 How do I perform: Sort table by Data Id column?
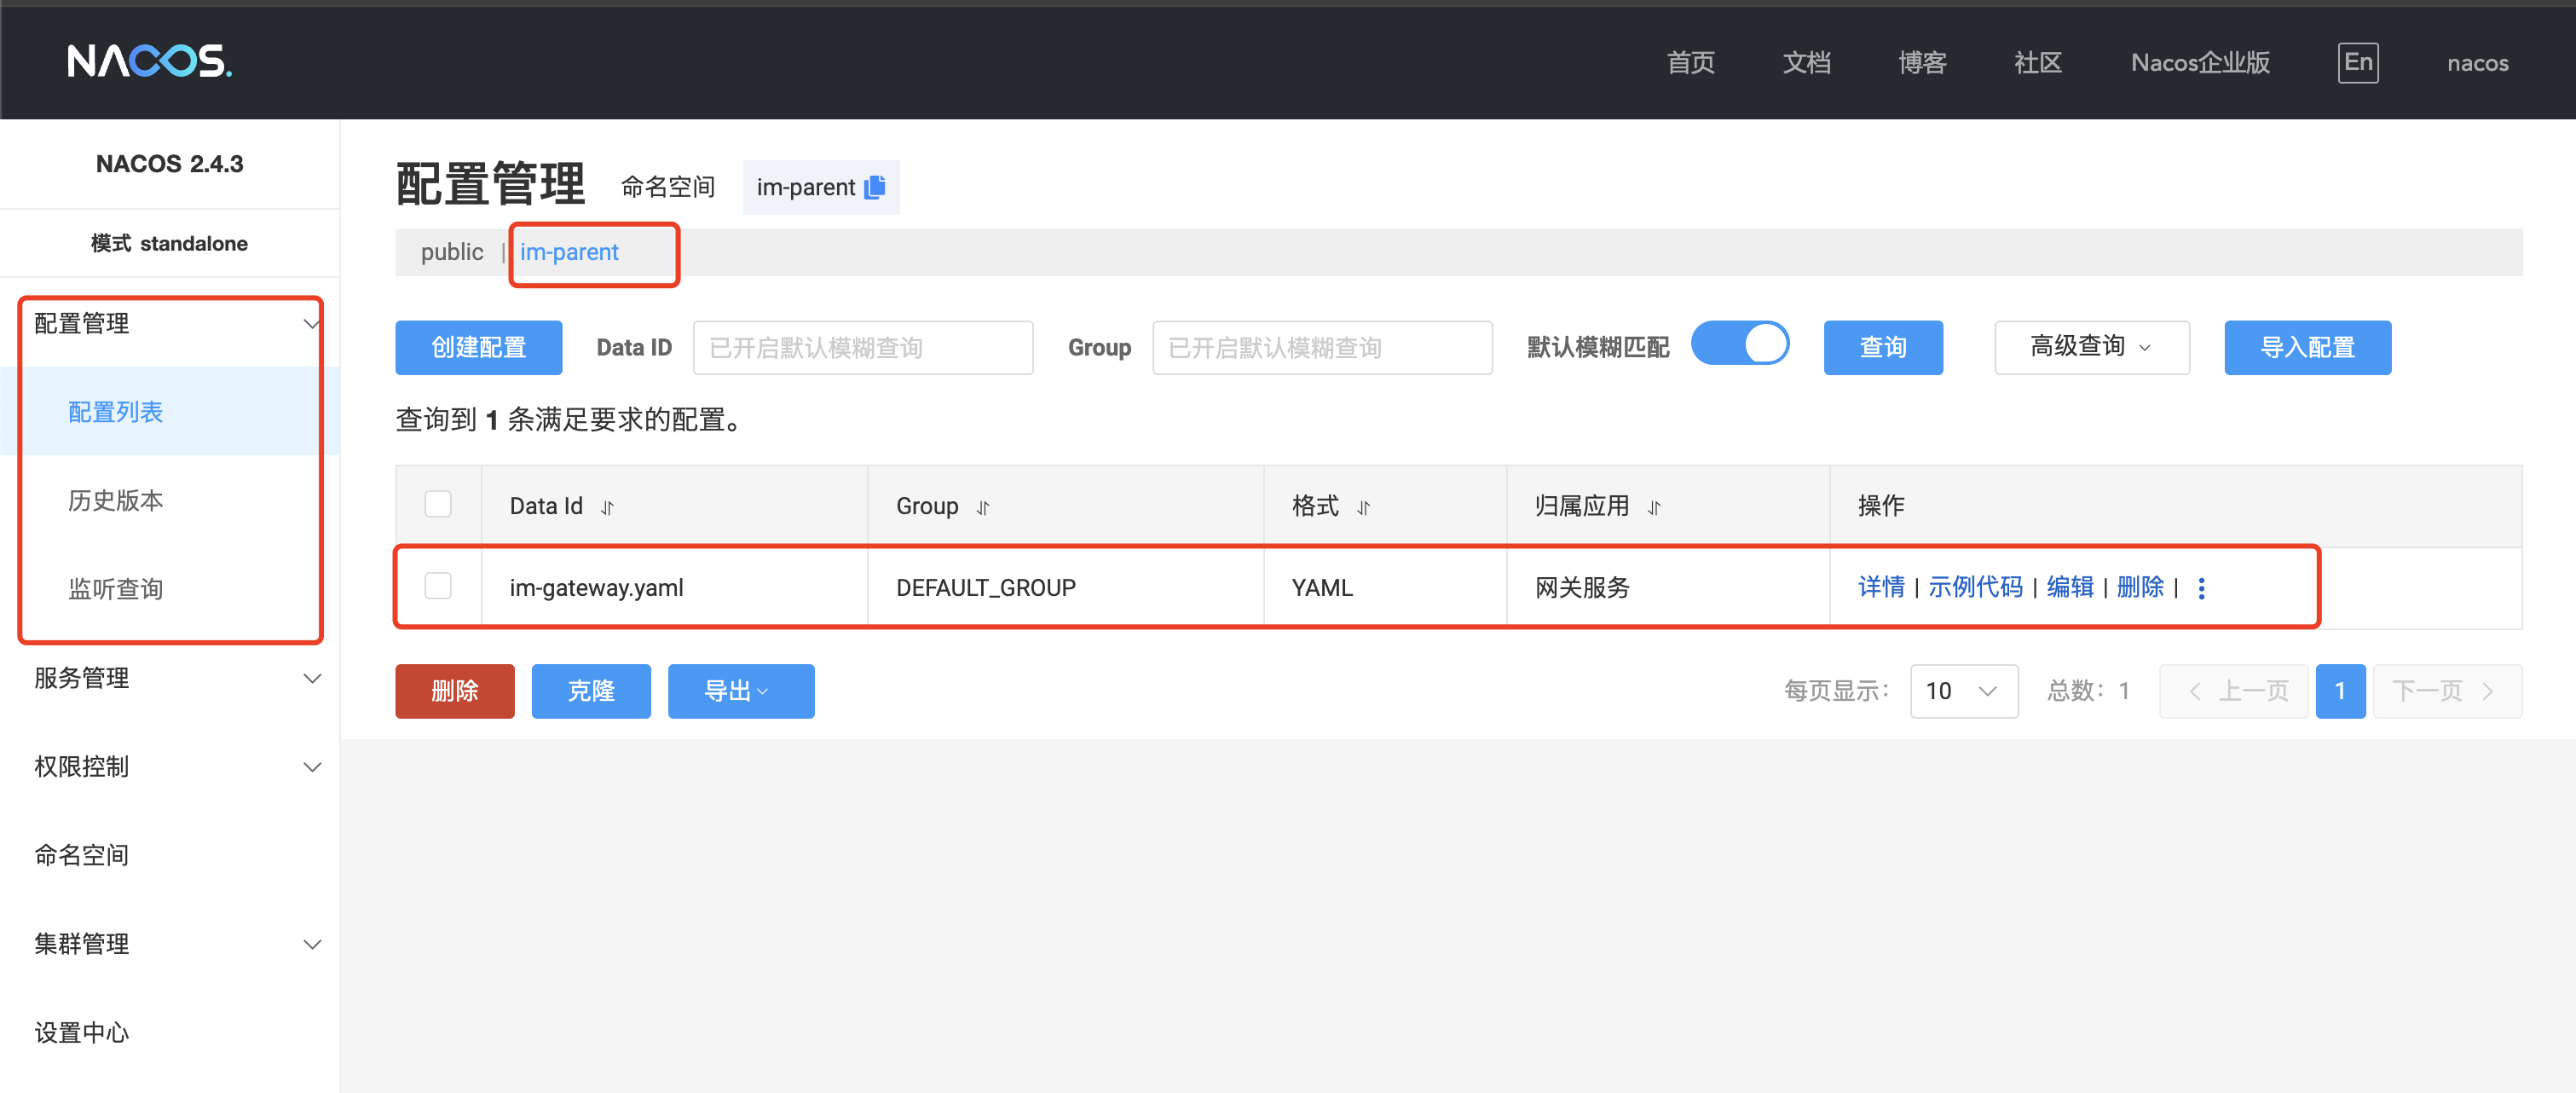click(x=607, y=508)
